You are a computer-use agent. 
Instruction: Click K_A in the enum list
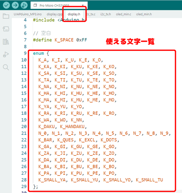[x=42, y=60]
